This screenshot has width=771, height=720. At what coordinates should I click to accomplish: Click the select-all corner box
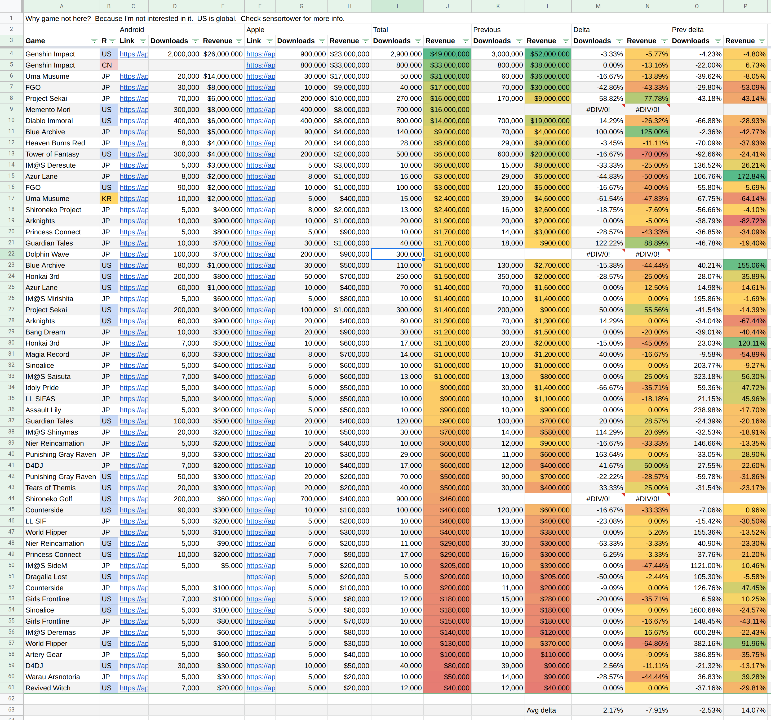click(11, 6)
